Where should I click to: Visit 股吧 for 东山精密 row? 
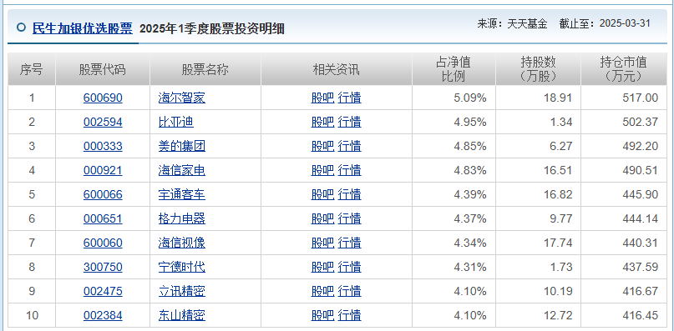[322, 316]
